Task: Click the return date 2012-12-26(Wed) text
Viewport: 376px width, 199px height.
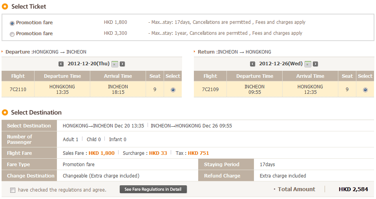Action: pos(281,64)
